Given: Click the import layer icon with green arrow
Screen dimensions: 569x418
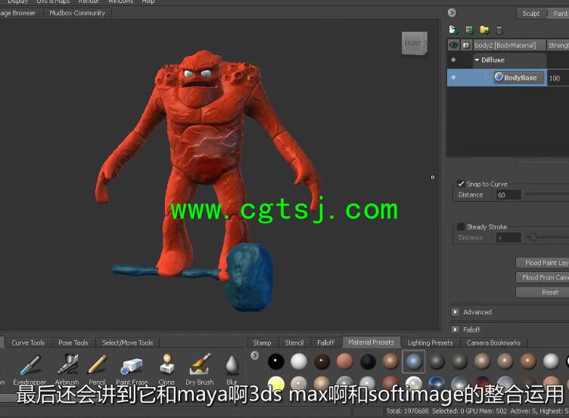Looking at the screenshot, I should tap(469, 30).
